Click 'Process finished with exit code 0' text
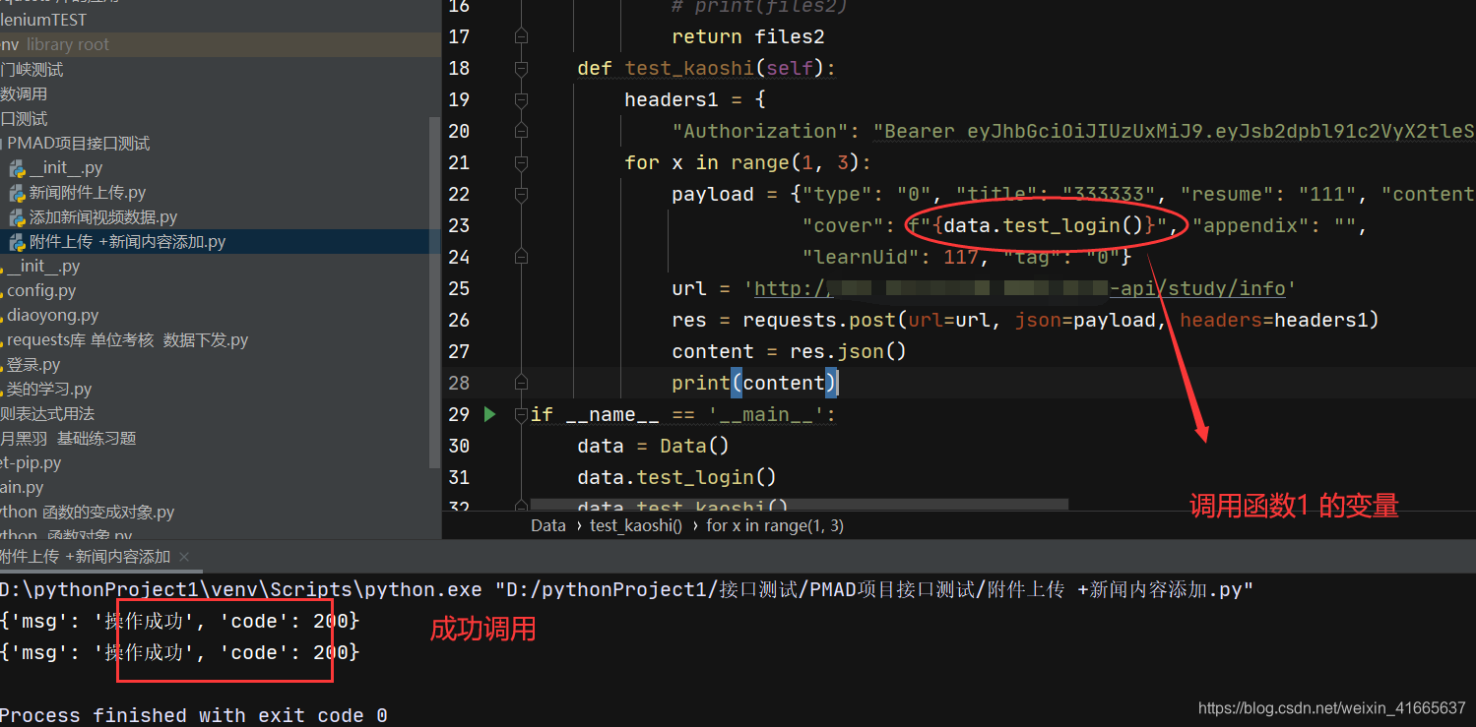The height and width of the screenshot is (727, 1476). tap(194, 715)
